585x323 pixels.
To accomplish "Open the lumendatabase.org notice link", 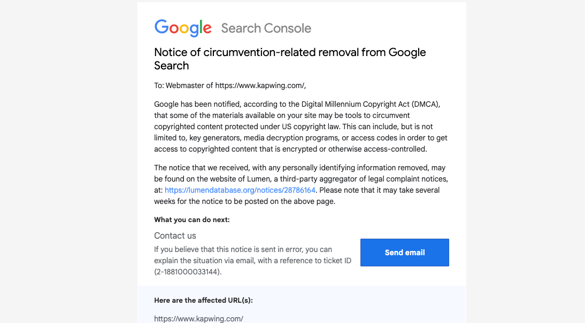I will [240, 190].
